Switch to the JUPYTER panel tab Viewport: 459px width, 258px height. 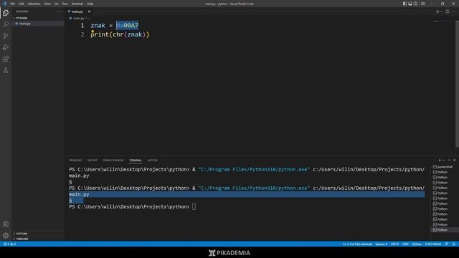tap(152, 161)
